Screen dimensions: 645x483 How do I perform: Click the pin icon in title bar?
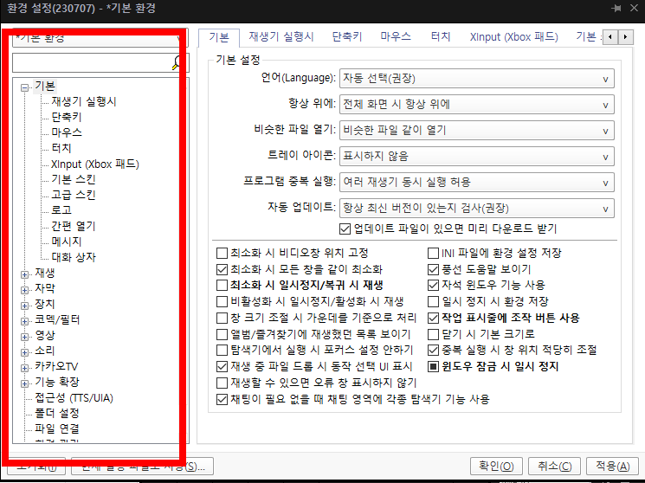tap(616, 9)
